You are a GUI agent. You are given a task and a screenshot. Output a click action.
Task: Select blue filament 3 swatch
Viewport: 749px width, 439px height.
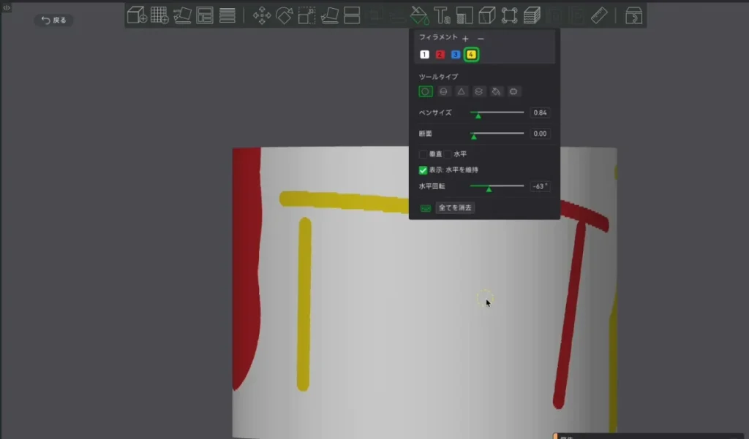[455, 54]
